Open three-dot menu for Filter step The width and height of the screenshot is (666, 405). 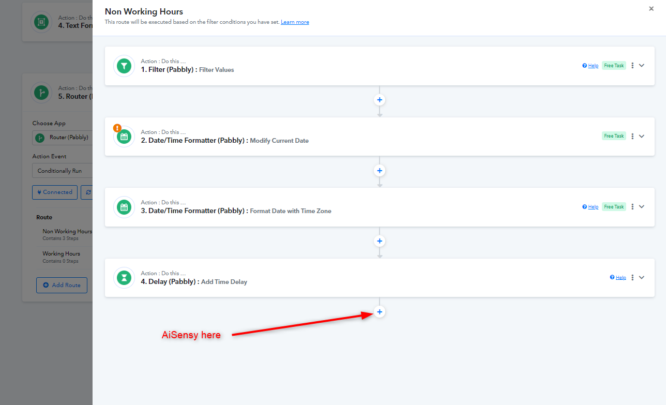click(632, 66)
